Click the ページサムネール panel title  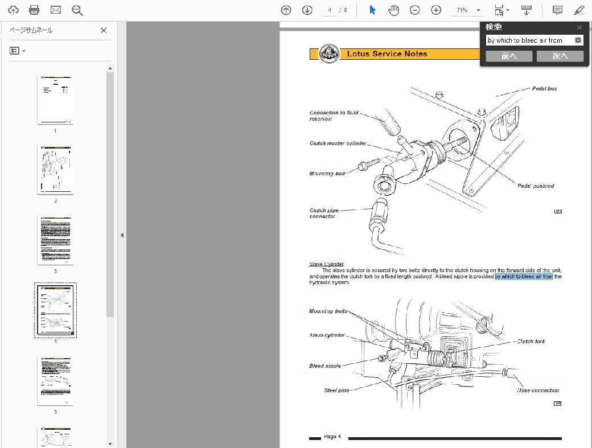tap(31, 30)
